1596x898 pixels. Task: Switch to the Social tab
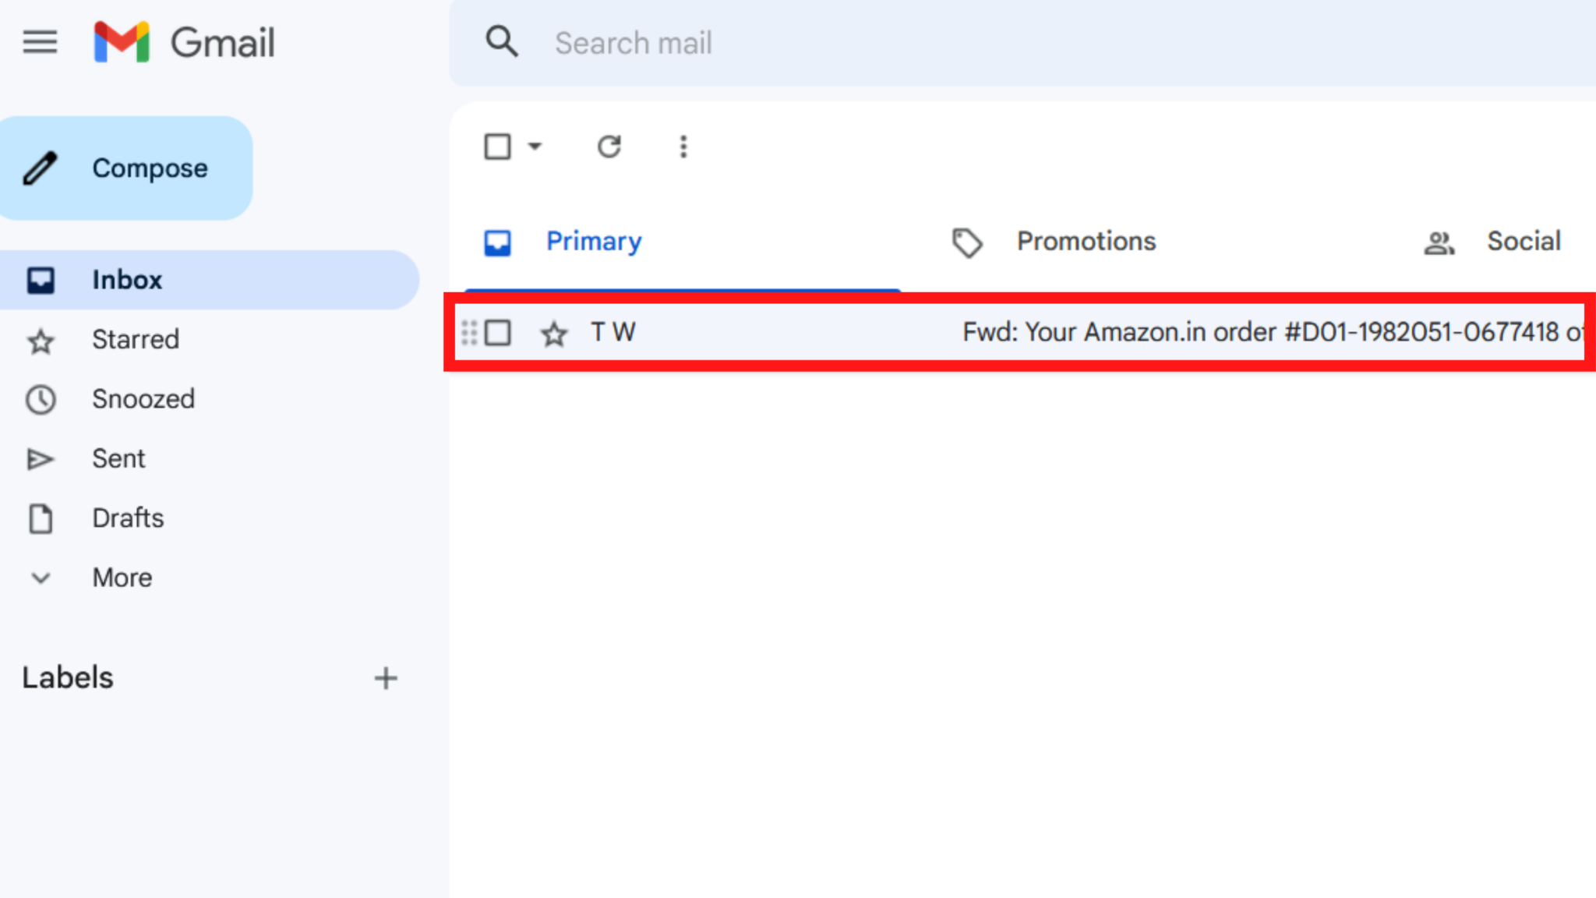[1524, 241]
